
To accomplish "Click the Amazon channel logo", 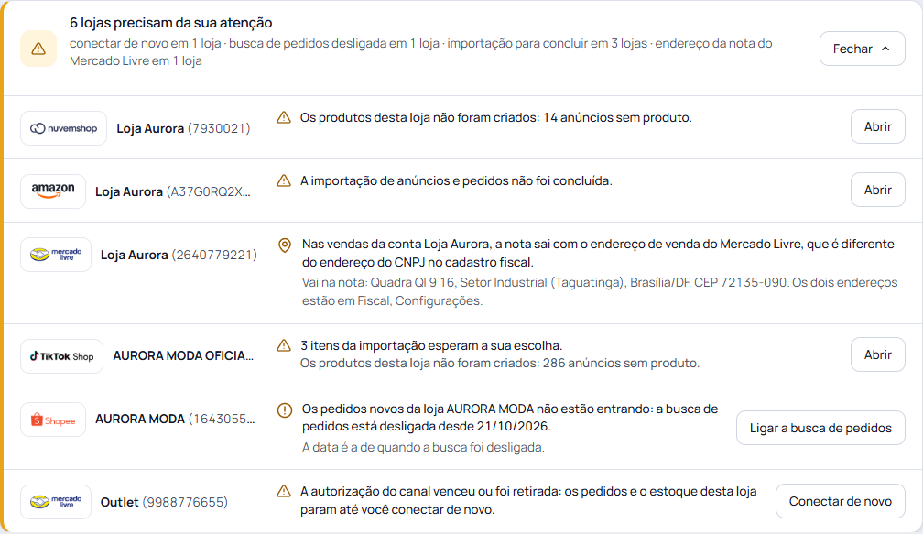I will pyautogui.click(x=53, y=191).
